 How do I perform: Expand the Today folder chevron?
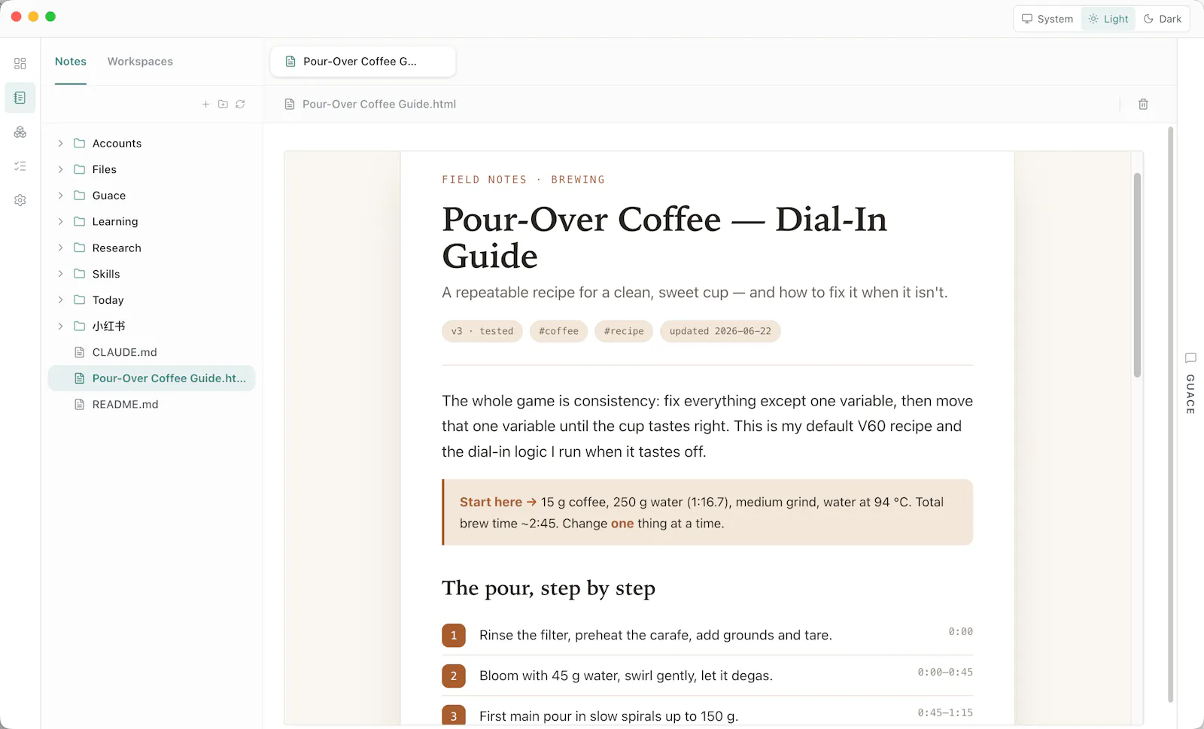pos(60,299)
